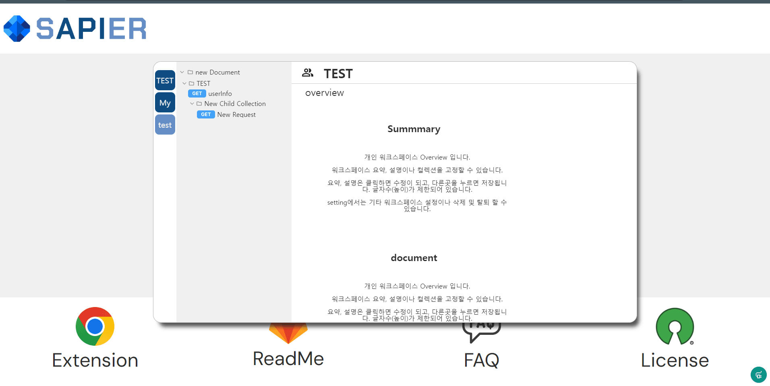The height and width of the screenshot is (386, 770).
Task: Click the overview label
Action: [x=325, y=93]
